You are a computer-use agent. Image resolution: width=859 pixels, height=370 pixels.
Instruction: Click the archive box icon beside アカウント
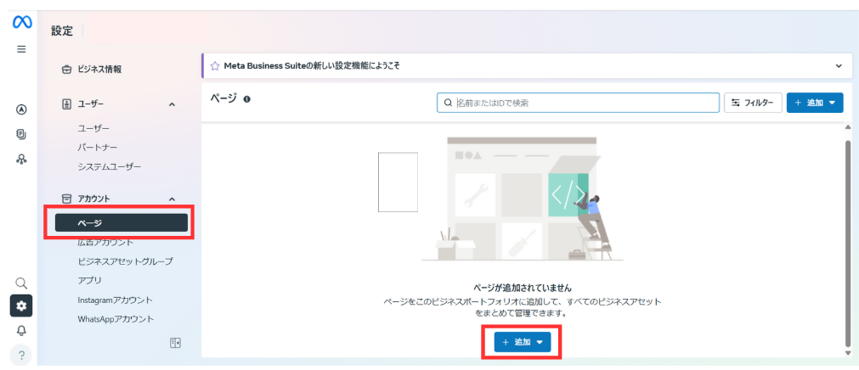pos(67,199)
